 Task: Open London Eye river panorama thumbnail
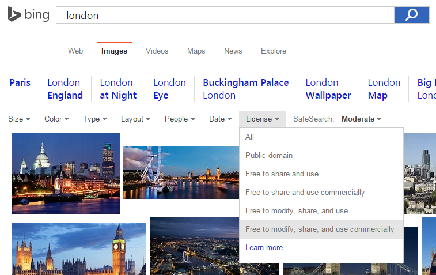pyautogui.click(x=181, y=173)
